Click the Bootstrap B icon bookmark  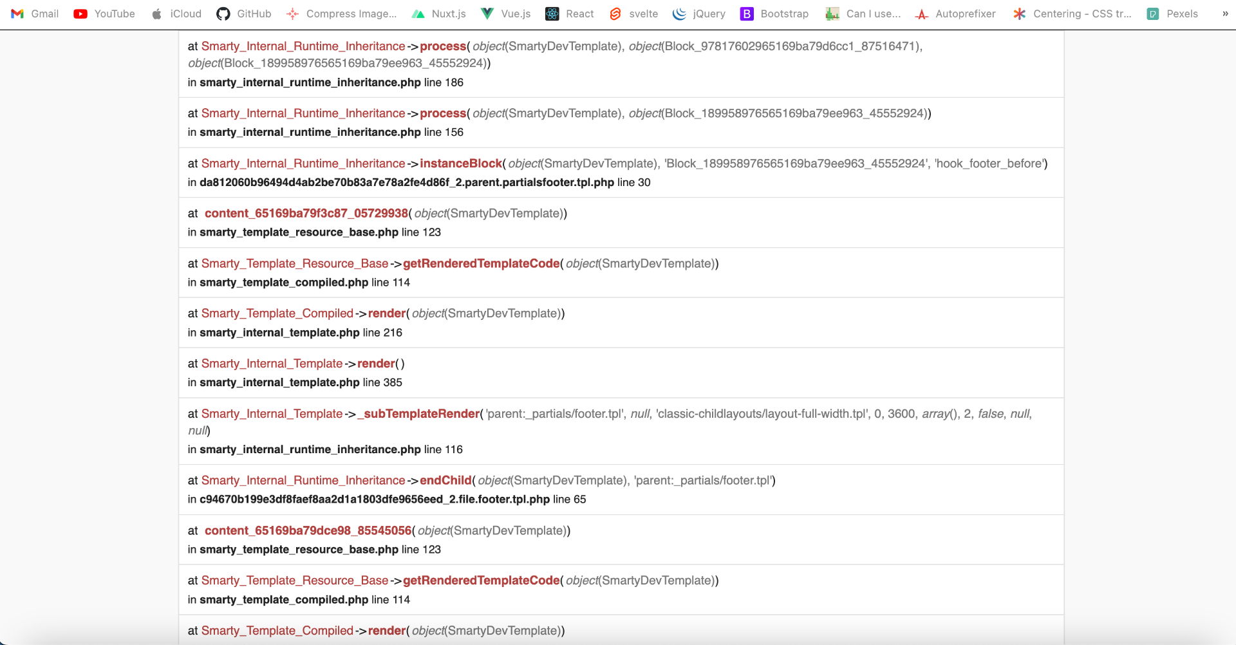tap(747, 14)
